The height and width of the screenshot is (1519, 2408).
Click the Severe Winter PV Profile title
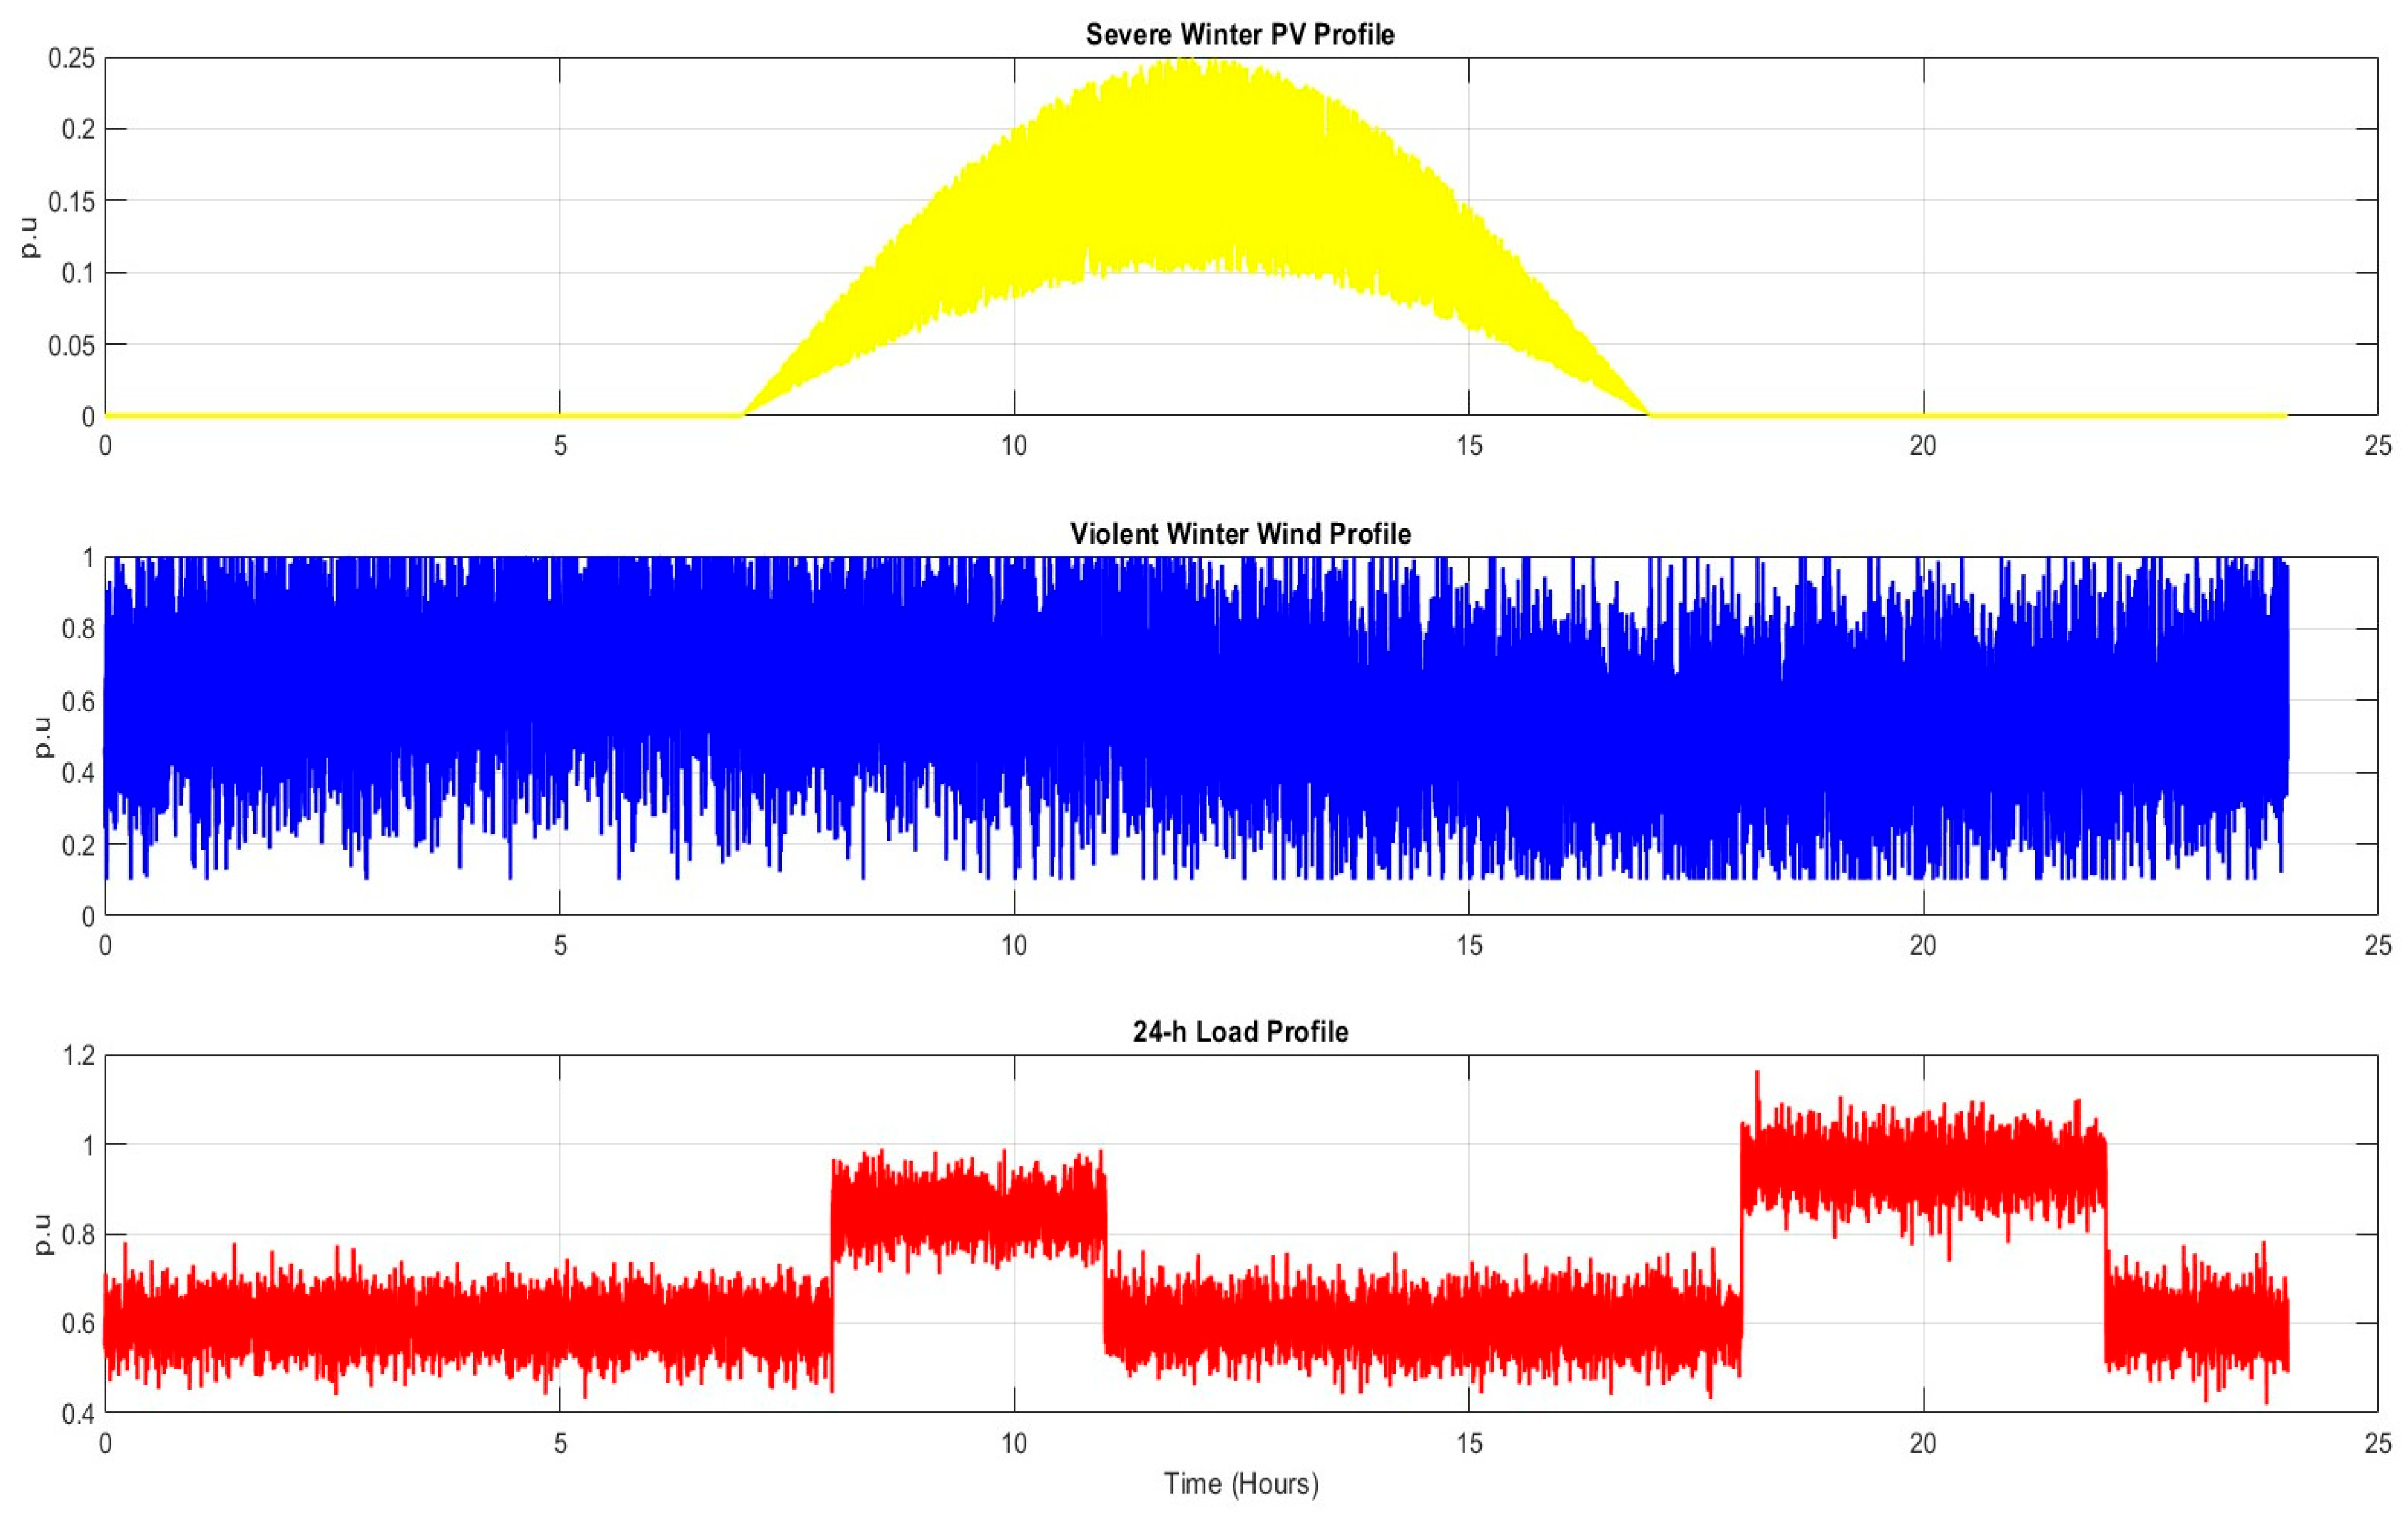coord(1240,35)
